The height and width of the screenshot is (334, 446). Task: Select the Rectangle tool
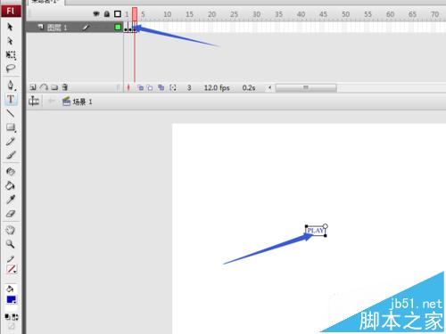(x=11, y=127)
